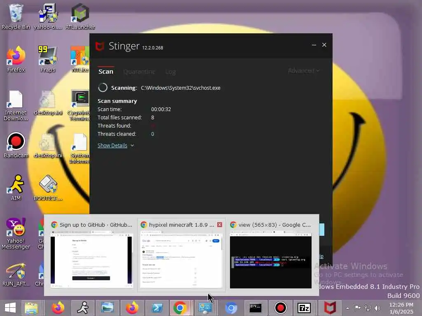Open the first Firefox taskbar icon
This screenshot has height=316, width=422.
tap(58, 308)
